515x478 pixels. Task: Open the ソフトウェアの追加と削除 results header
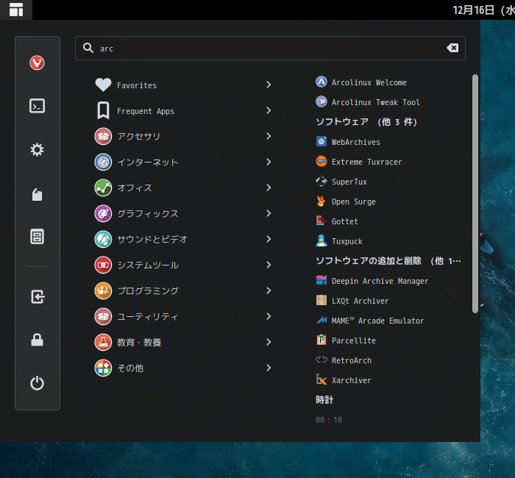pyautogui.click(x=388, y=260)
